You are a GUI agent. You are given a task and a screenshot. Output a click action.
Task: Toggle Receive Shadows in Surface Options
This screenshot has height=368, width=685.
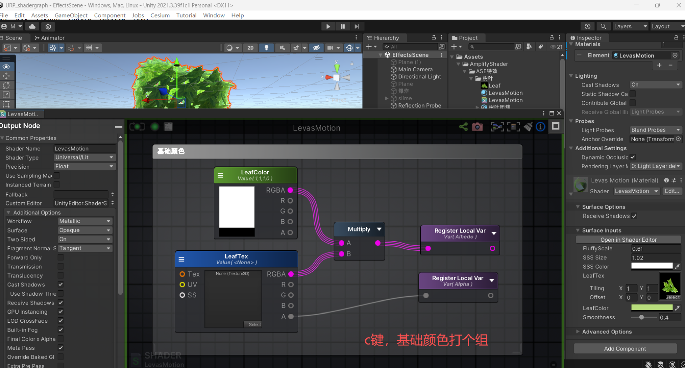point(634,216)
